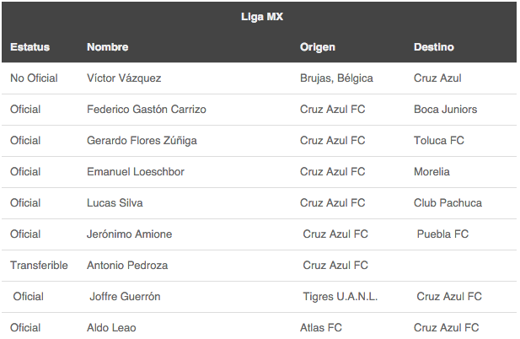Click the No Oficial status cell

[x=34, y=78]
